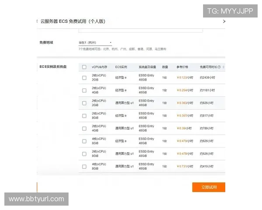Click the 免费可用时长 column header
This screenshot has height=210, width=262.
[208, 67]
